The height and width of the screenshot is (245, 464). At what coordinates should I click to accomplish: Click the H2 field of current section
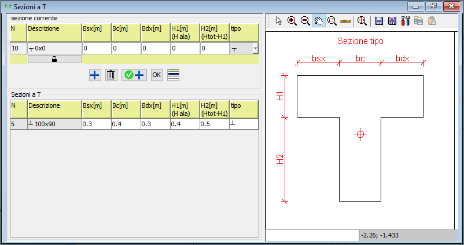point(215,48)
